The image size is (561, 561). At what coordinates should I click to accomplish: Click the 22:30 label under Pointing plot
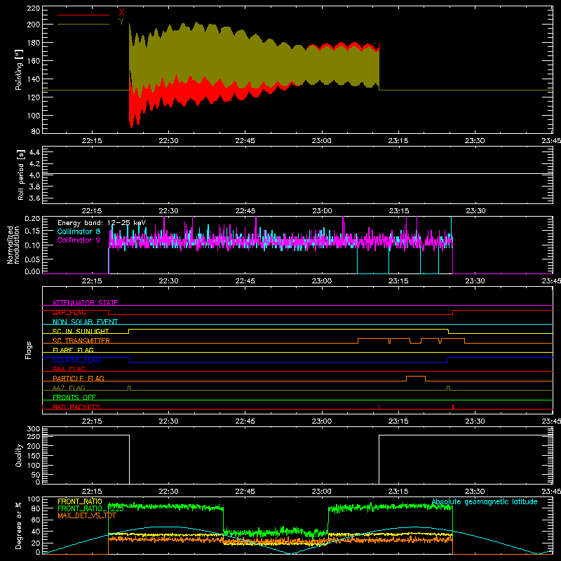pos(168,141)
